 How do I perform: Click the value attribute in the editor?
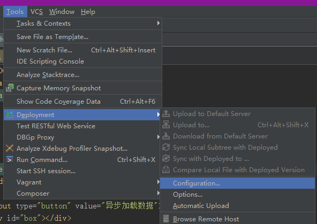click(x=86, y=206)
